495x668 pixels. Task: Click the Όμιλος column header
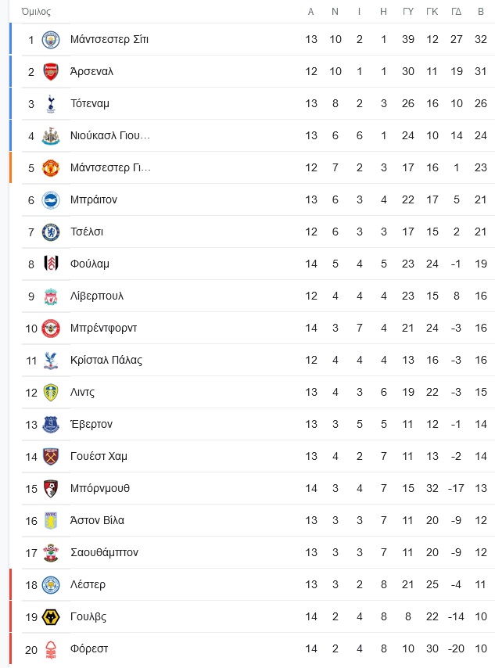click(36, 12)
